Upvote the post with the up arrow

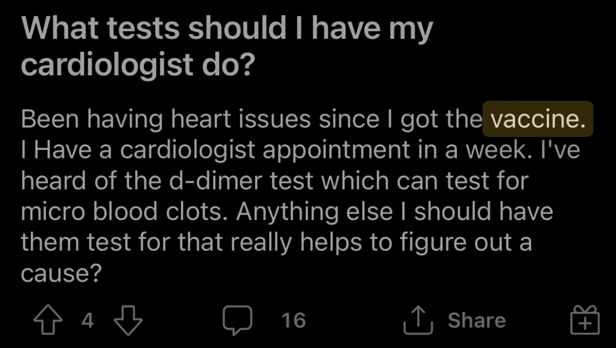(48, 320)
